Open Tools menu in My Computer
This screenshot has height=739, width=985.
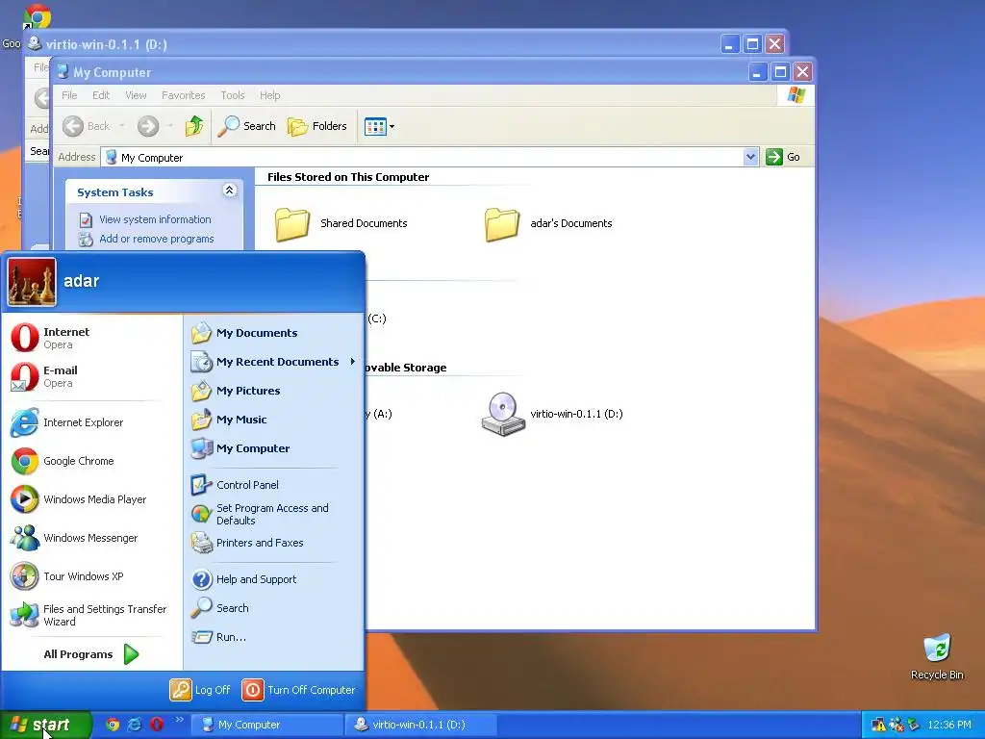click(233, 95)
